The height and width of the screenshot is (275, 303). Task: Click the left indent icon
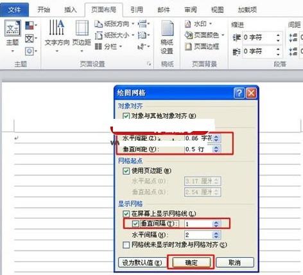coord(237,38)
